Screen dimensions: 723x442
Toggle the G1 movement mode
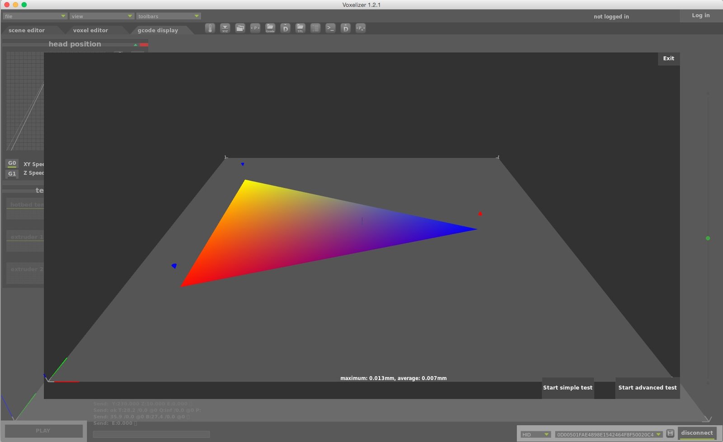point(12,174)
